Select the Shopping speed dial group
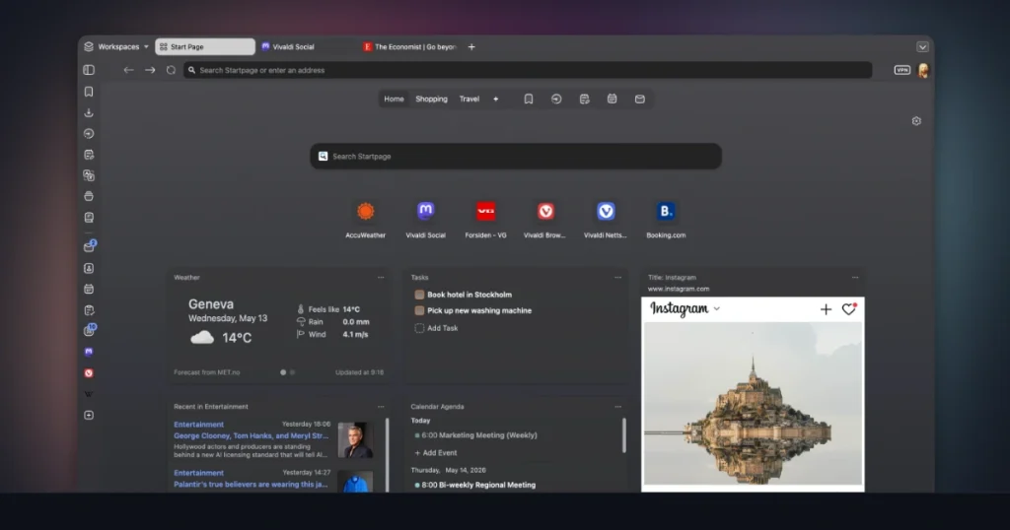This screenshot has width=1010, height=530. pos(431,99)
